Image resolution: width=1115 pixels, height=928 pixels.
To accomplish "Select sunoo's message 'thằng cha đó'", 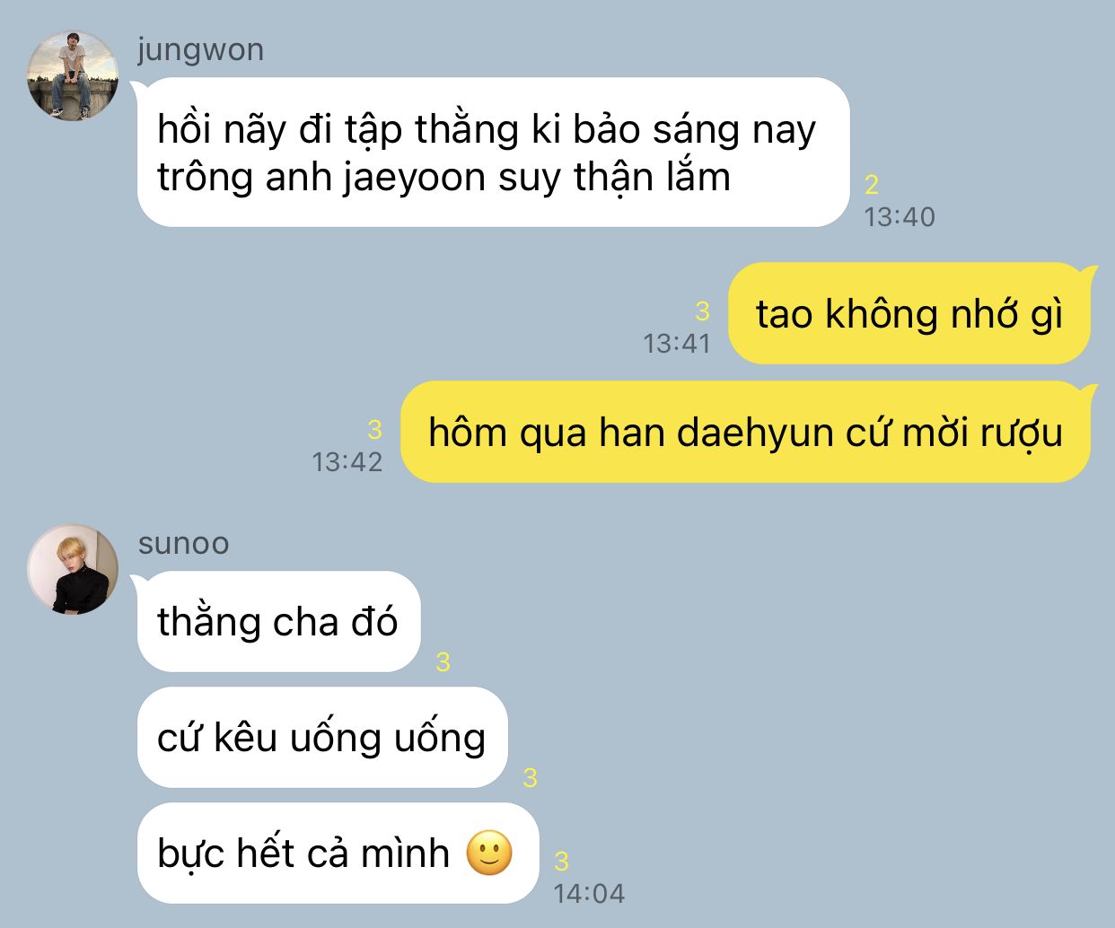I will tap(278, 621).
